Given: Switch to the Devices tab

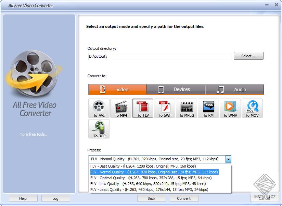Looking at the screenshot, I should [176, 89].
